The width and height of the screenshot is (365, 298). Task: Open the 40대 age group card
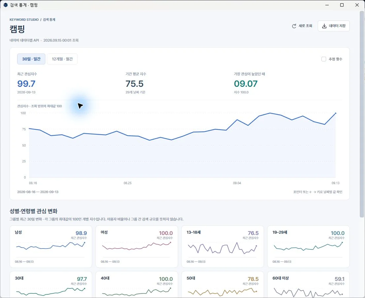click(x=137, y=284)
